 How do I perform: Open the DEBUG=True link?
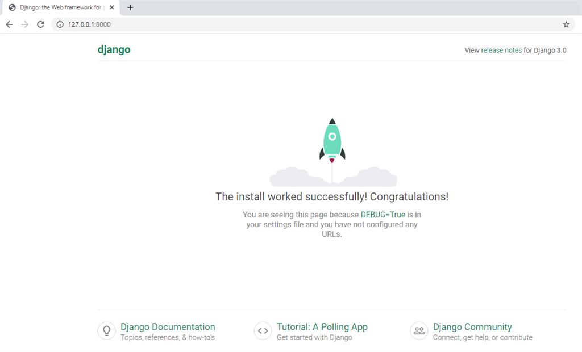[383, 215]
